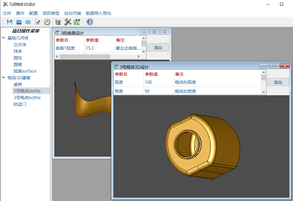The height and width of the screenshot is (201, 293).
Task: Click the wrench and screwdriver toolbar icon
Action: point(68,22)
